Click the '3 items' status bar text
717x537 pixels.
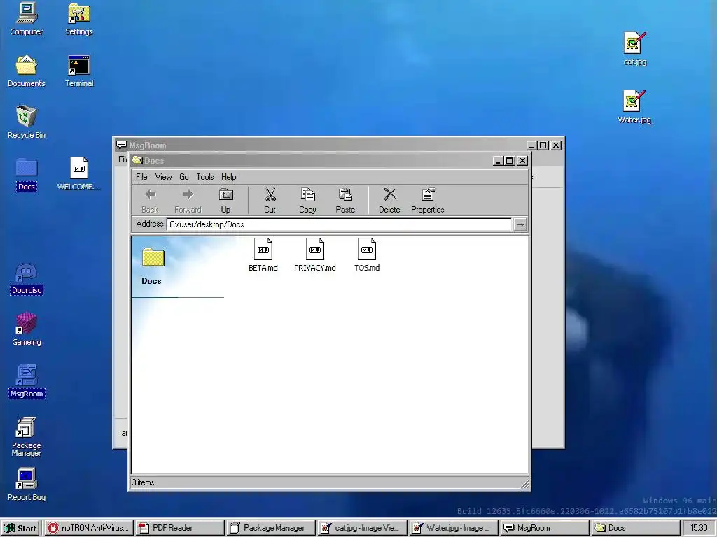click(143, 482)
